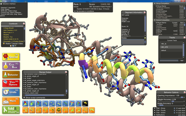This screenshot has width=186, height=116.
Task: Expand the Chat - Puzzle panel
Action: (155, 110)
